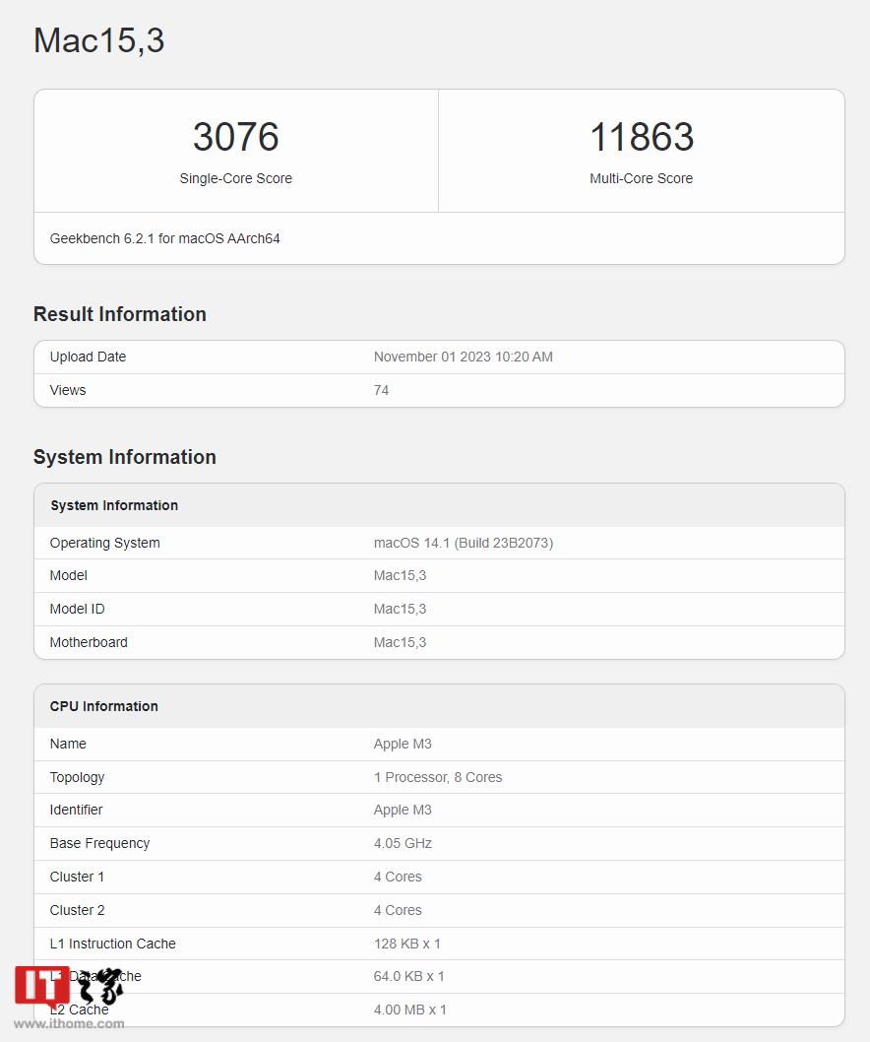
Task: Click the "Motherboard" row label
Action: [89, 642]
